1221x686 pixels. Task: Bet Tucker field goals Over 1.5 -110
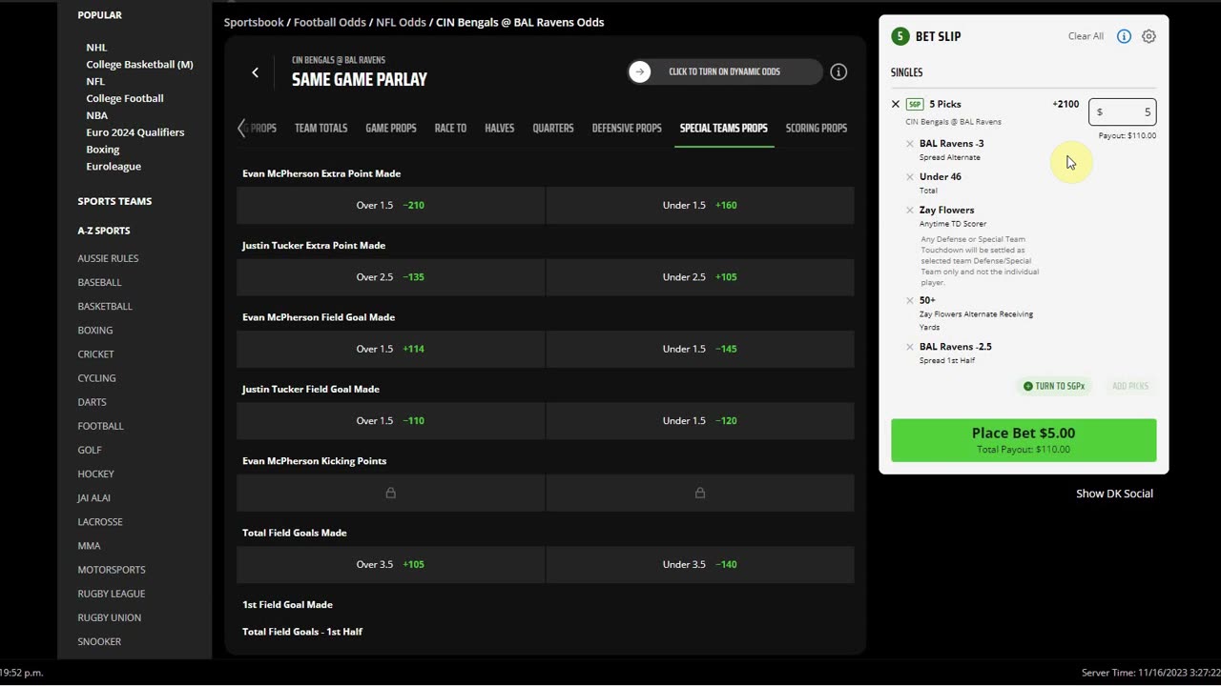click(390, 420)
